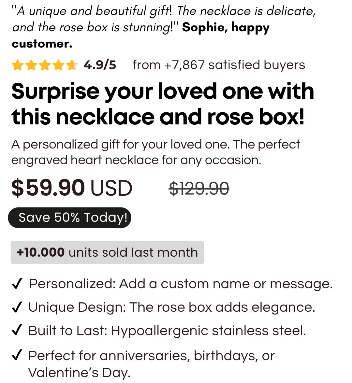Click the Sophie, happy customer attribution

226,28
